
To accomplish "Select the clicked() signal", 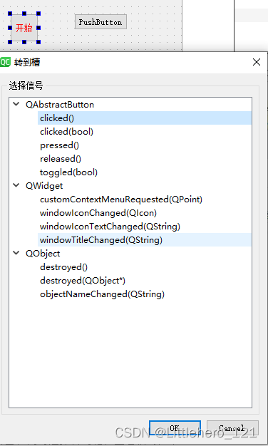I will (145, 118).
